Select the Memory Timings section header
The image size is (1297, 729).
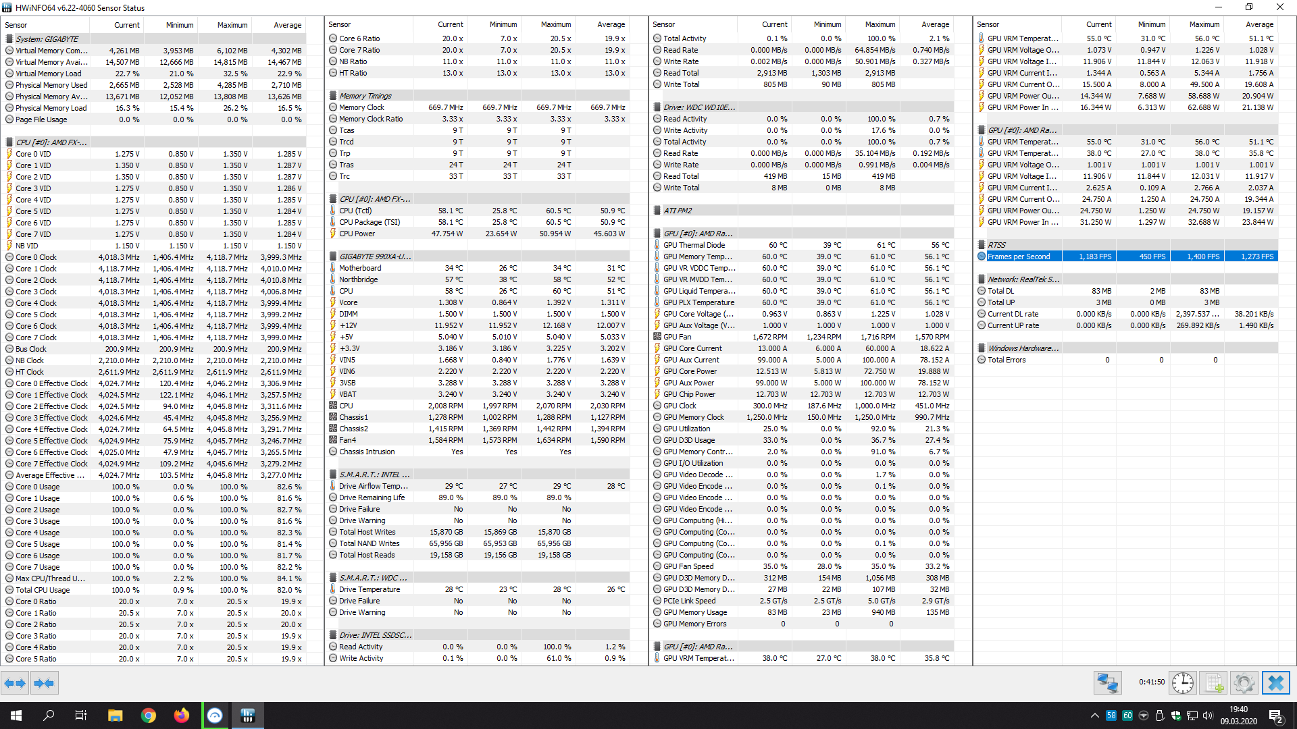pos(365,96)
